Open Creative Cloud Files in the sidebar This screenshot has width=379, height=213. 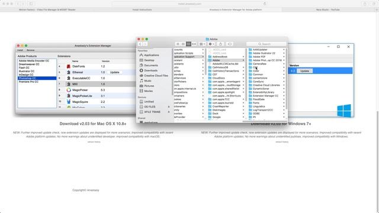click(x=156, y=76)
